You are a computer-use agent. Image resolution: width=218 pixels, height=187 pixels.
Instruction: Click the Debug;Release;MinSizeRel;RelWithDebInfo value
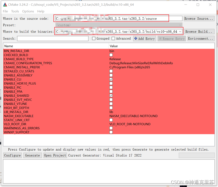141,63
